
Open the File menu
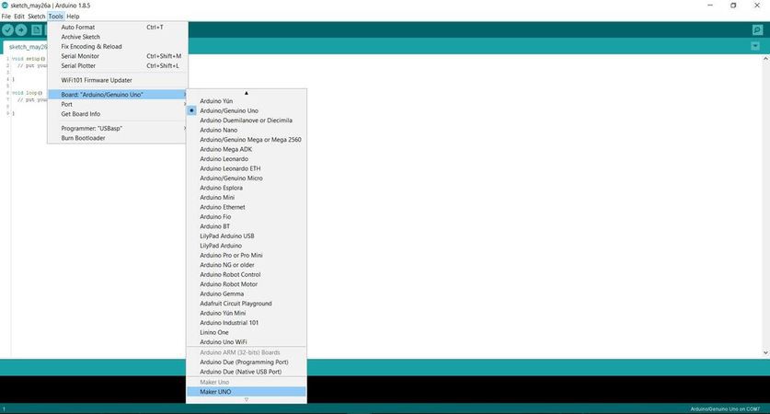(x=6, y=17)
